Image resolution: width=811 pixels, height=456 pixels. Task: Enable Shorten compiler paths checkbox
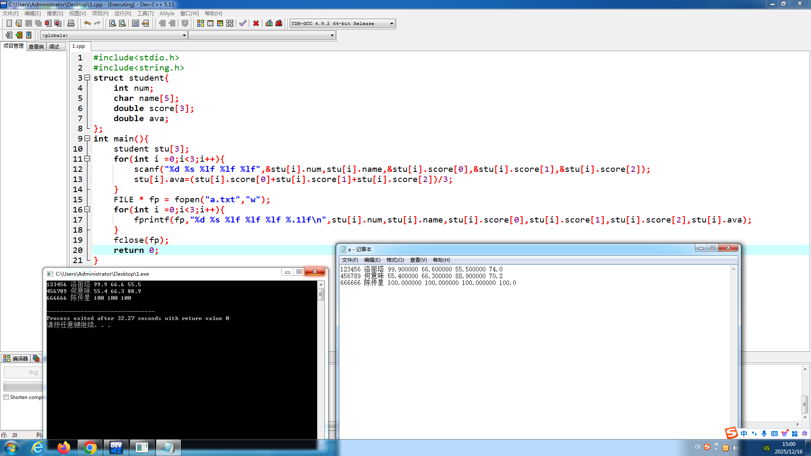point(6,397)
